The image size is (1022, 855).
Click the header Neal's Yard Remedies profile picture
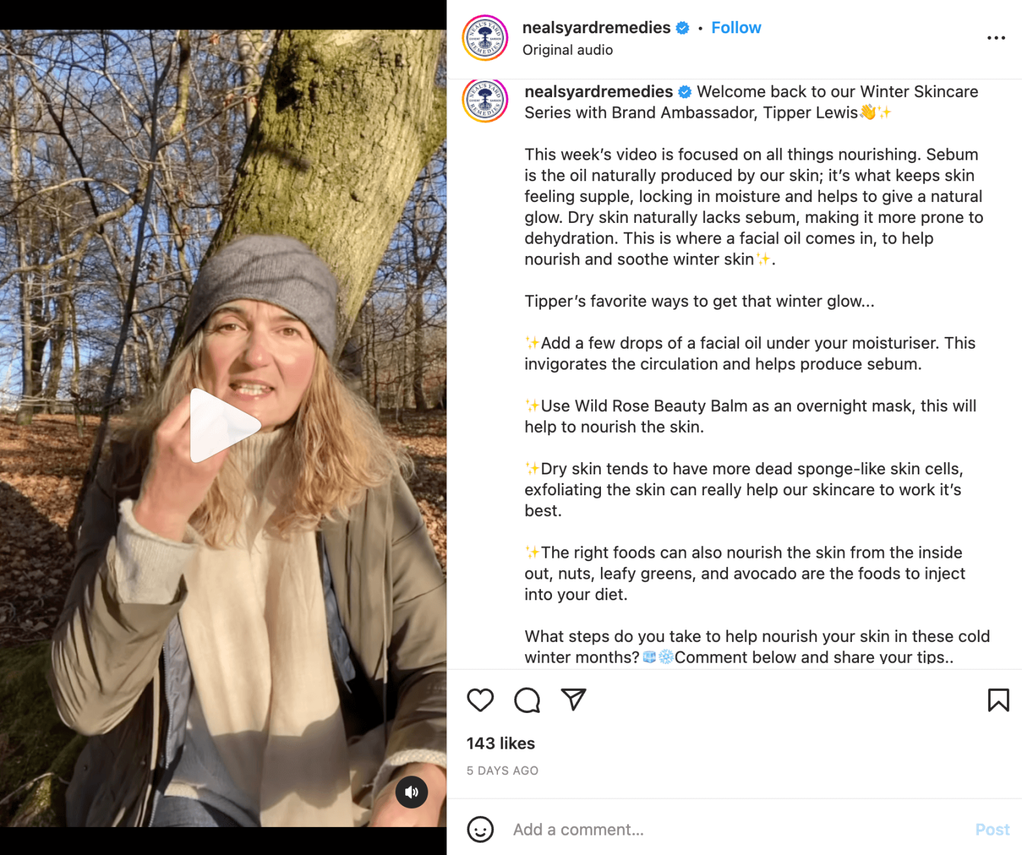[485, 38]
